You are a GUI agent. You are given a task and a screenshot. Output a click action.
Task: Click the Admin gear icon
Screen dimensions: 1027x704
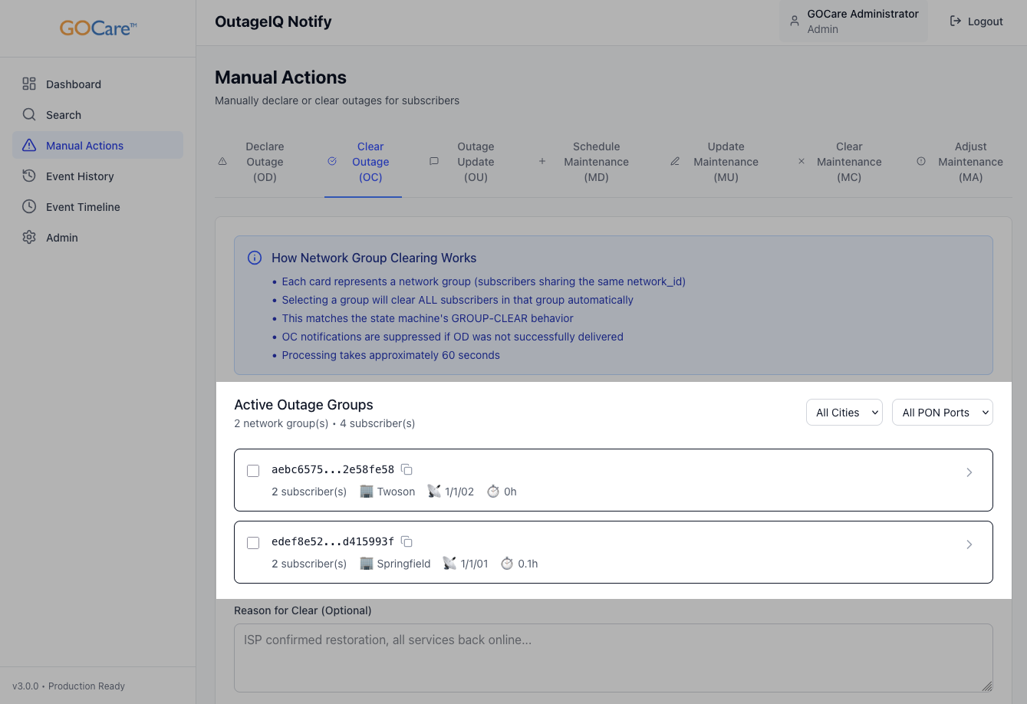[29, 238]
